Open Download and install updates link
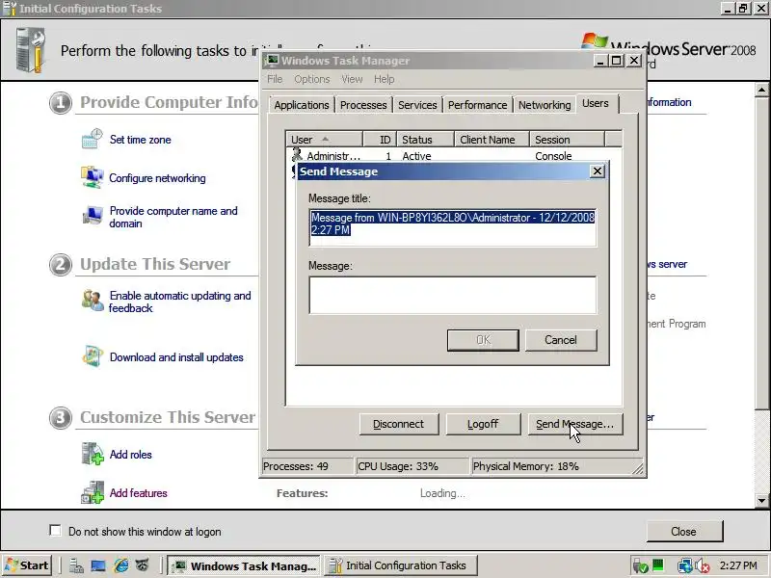This screenshot has height=578, width=771. pos(176,357)
